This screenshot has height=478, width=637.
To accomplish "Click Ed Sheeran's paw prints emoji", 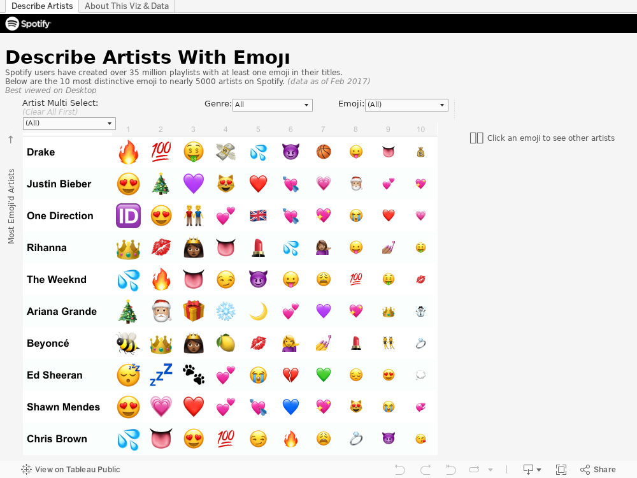I will point(194,374).
